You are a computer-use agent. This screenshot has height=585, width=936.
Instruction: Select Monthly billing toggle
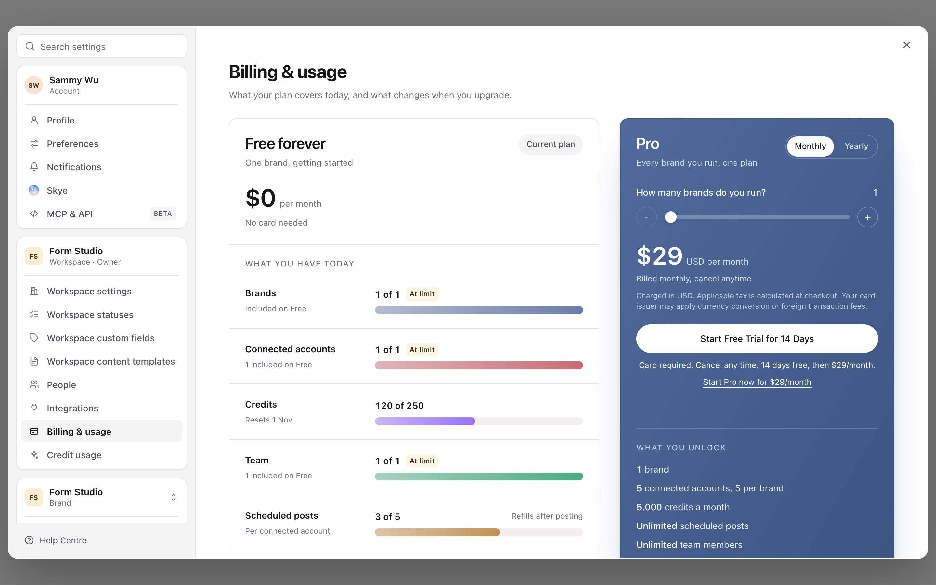(810, 146)
